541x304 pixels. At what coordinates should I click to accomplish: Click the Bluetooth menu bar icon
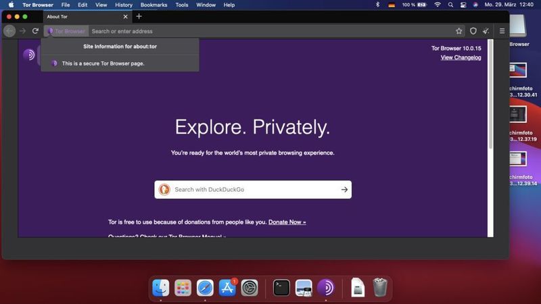pyautogui.click(x=378, y=5)
